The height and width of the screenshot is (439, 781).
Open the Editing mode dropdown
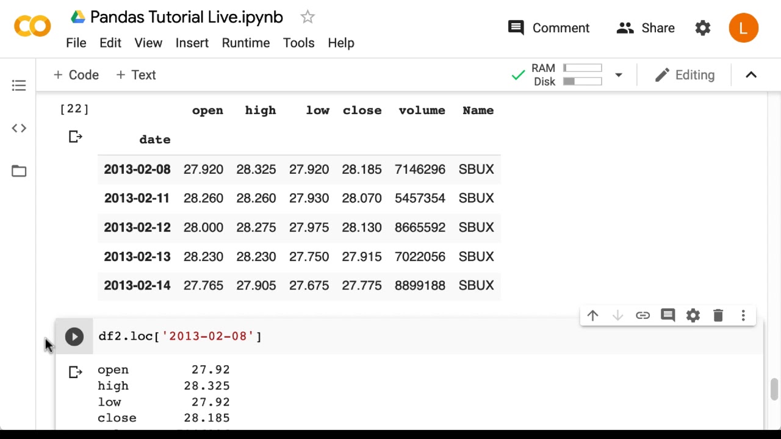685,75
